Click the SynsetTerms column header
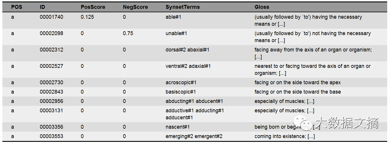Viewport: 391px width, 143px height. coord(183,7)
